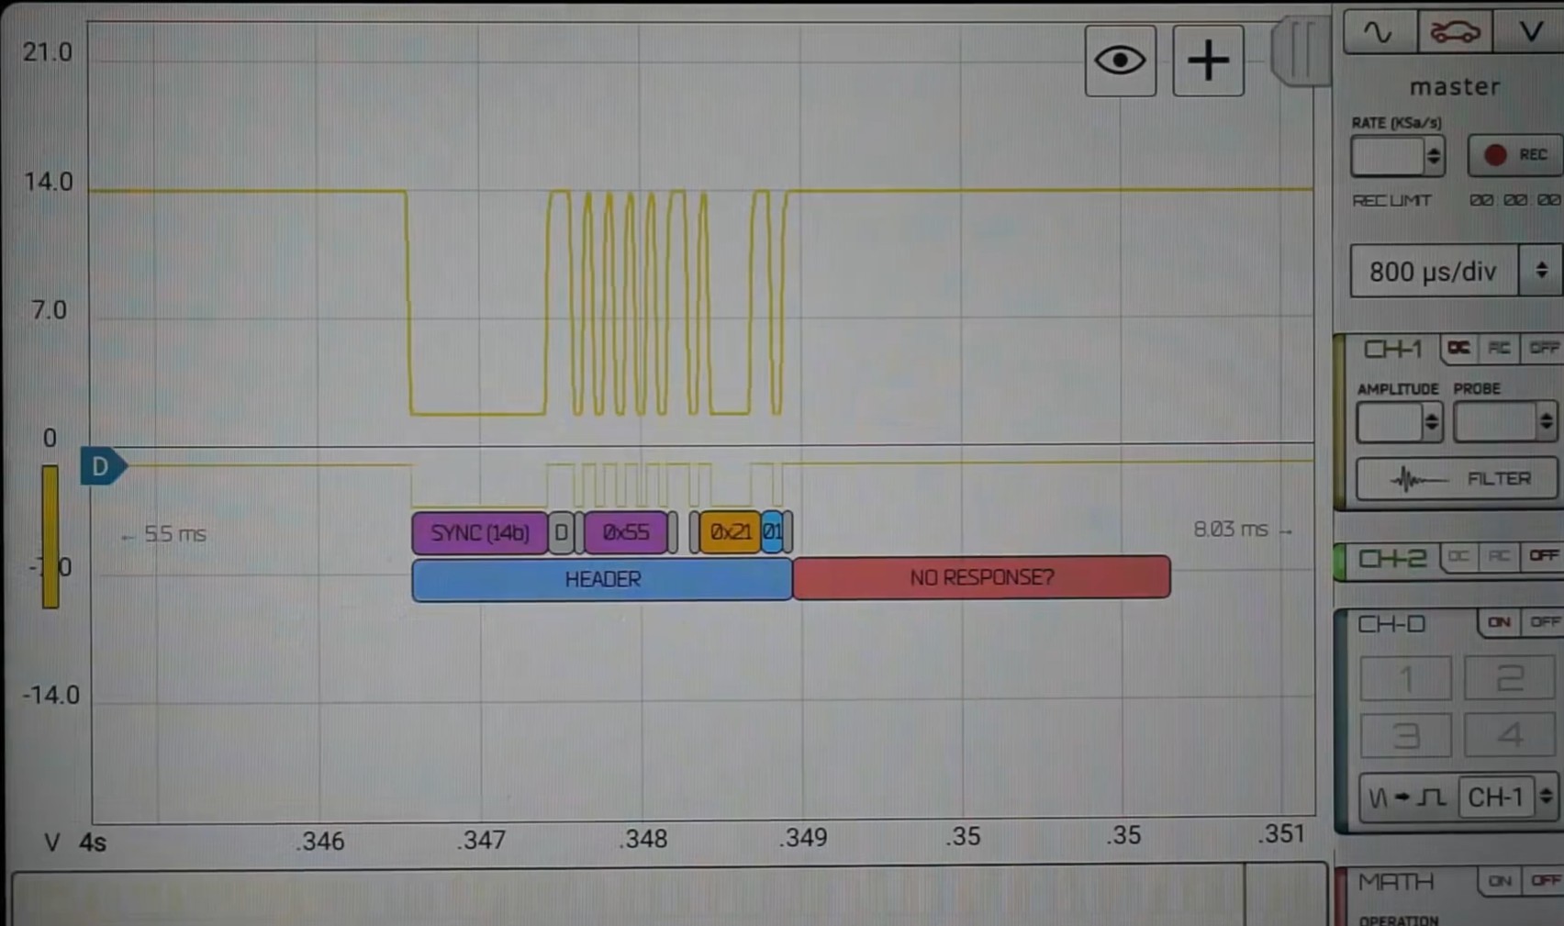
Task: Select digital channel 3 button
Action: coord(1405,735)
